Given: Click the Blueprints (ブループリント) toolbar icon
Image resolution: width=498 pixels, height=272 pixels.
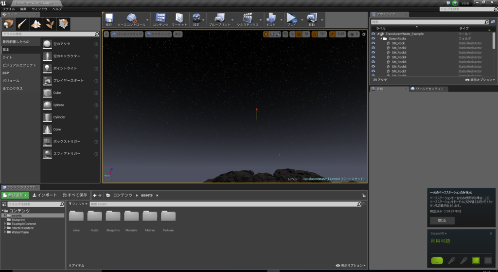Looking at the screenshot, I should 219,18.
